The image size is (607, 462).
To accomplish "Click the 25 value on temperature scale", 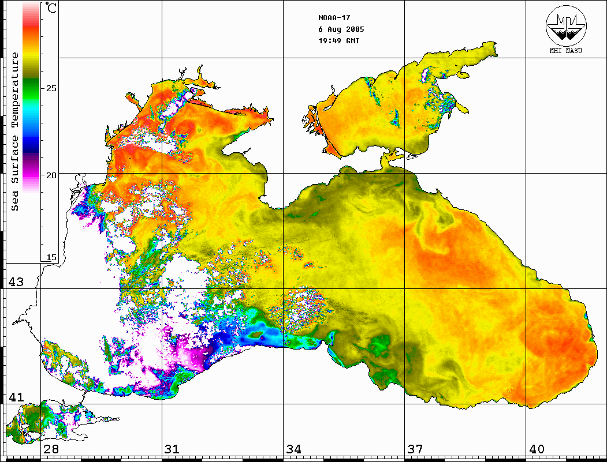I will coord(51,88).
